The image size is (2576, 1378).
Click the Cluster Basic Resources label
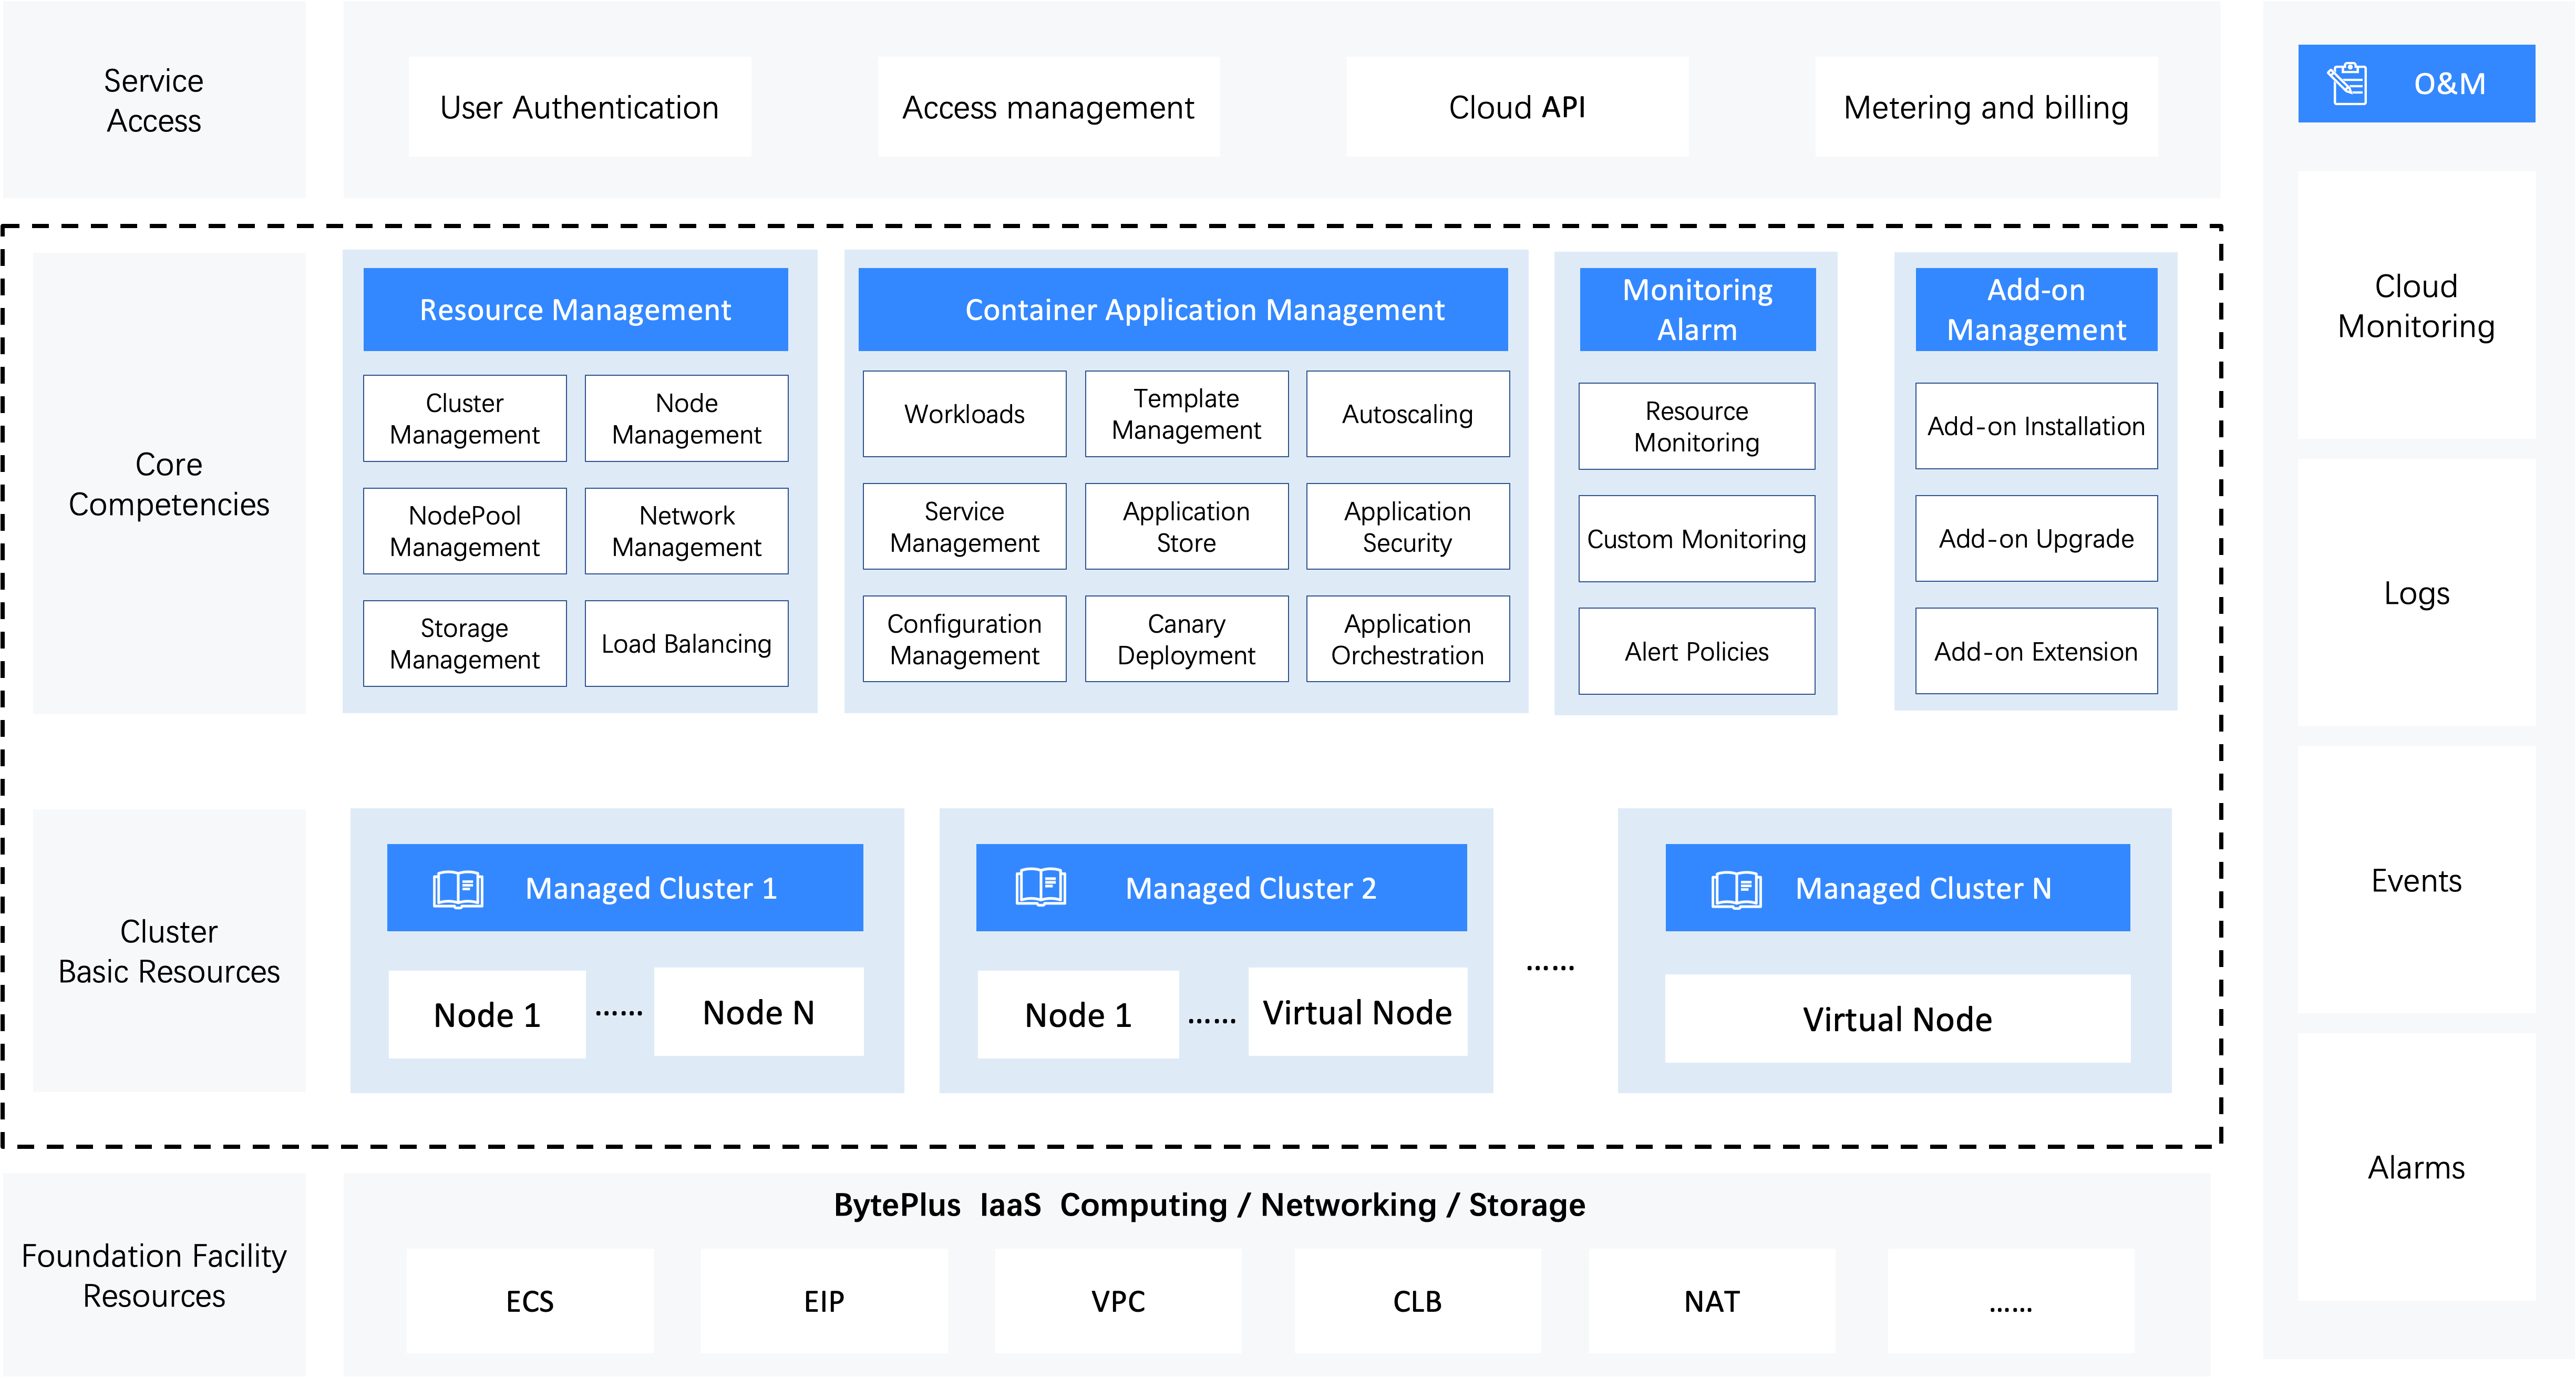(169, 951)
